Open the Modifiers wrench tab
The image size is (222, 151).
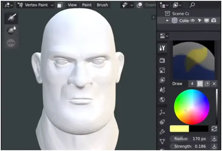162,132
